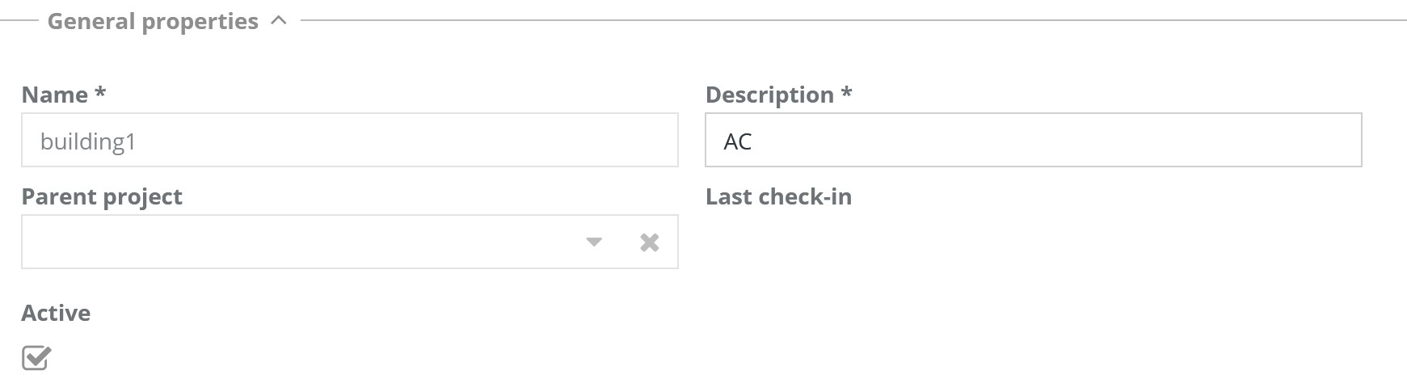1407x392 pixels.
Task: Place cursor on the building1 text
Action: 88,141
